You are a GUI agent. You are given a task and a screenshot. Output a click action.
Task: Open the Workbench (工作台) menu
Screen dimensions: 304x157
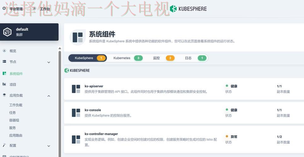[42, 9]
